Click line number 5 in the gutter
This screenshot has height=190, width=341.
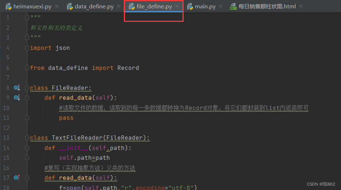[8, 58]
